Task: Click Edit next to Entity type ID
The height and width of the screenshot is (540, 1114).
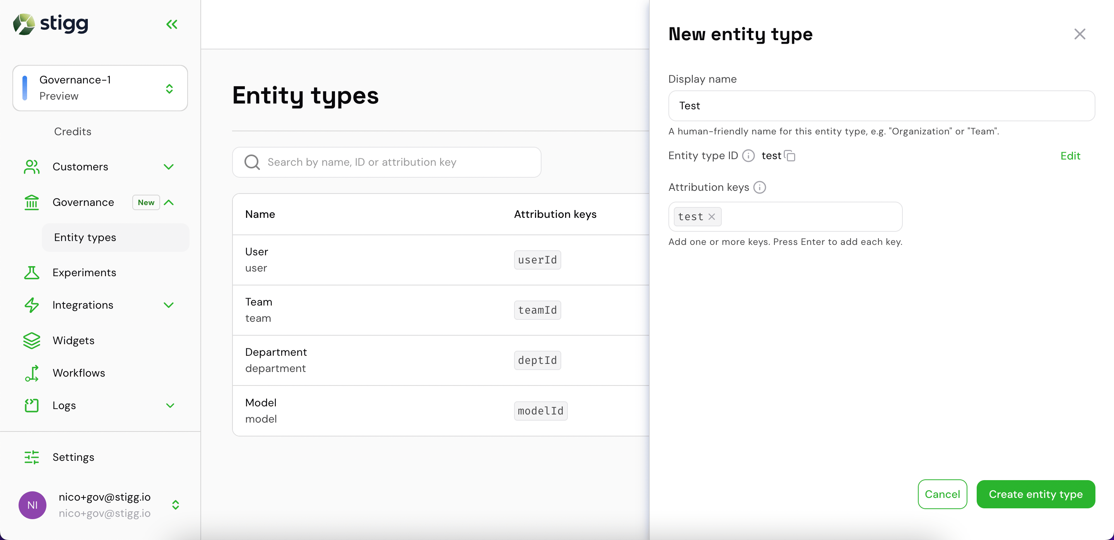Action: 1070,156
